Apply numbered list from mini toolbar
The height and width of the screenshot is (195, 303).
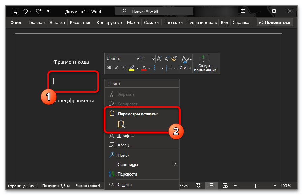coord(169,68)
